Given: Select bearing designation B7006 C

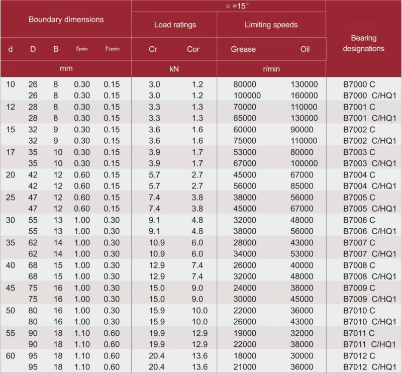Looking at the screenshot, I should (x=359, y=220).
